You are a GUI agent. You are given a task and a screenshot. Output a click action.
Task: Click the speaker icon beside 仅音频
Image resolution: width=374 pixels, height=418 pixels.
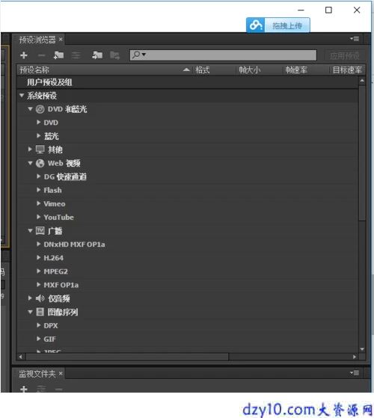click(x=40, y=298)
